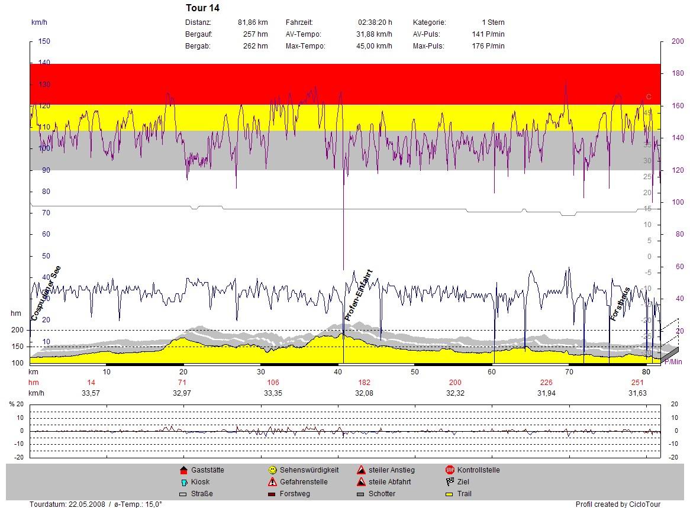Click the Kontrollstelle stop sign icon
This screenshot has width=690, height=508.
[x=450, y=471]
